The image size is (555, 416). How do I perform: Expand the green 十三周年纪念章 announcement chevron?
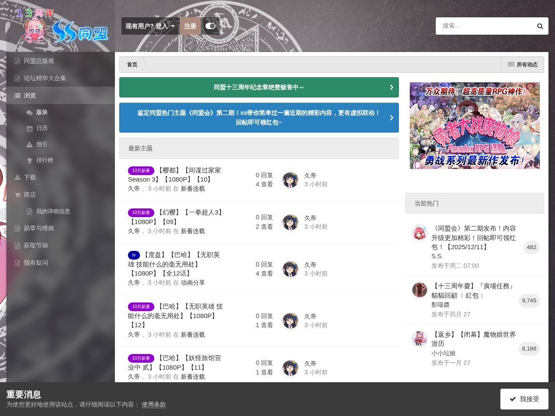point(391,88)
